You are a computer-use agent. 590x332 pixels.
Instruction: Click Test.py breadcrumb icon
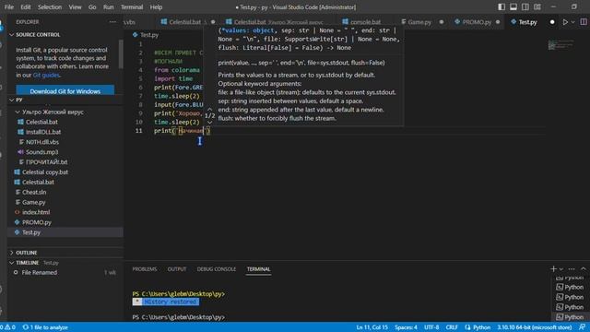click(x=136, y=35)
